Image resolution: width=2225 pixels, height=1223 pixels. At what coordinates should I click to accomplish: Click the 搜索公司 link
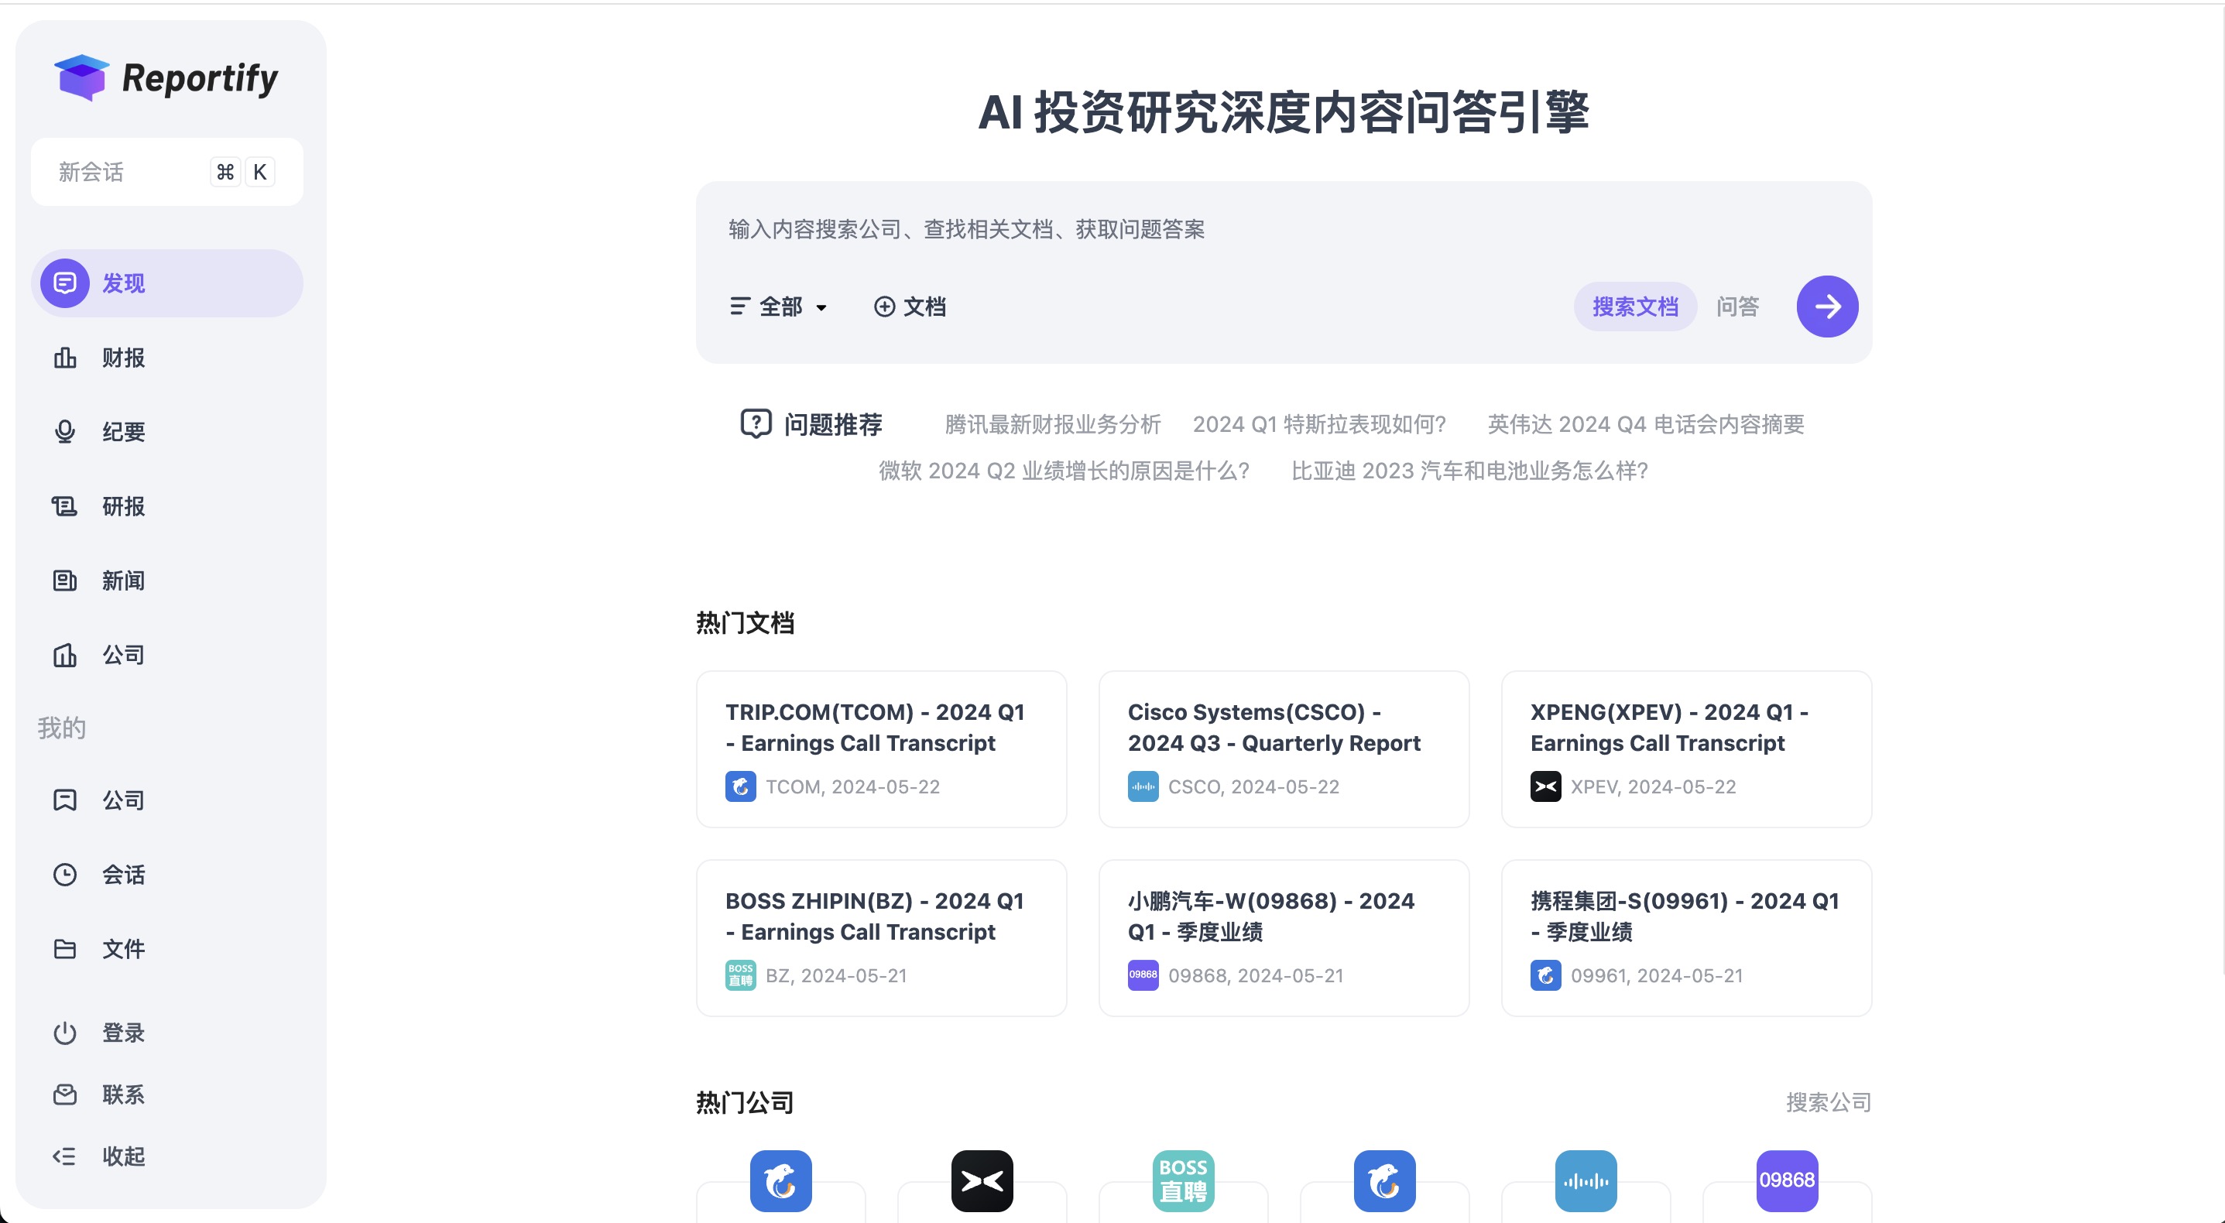1829,1103
